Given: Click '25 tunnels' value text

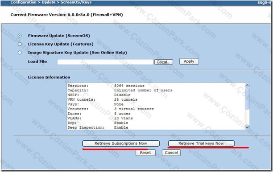Looking at the screenshot, I should (x=126, y=100).
